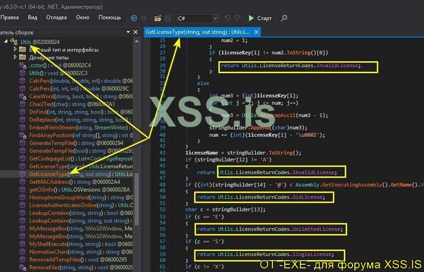Select LookupContains(string, string) : bool method
424x272 pixels.
[81, 213]
